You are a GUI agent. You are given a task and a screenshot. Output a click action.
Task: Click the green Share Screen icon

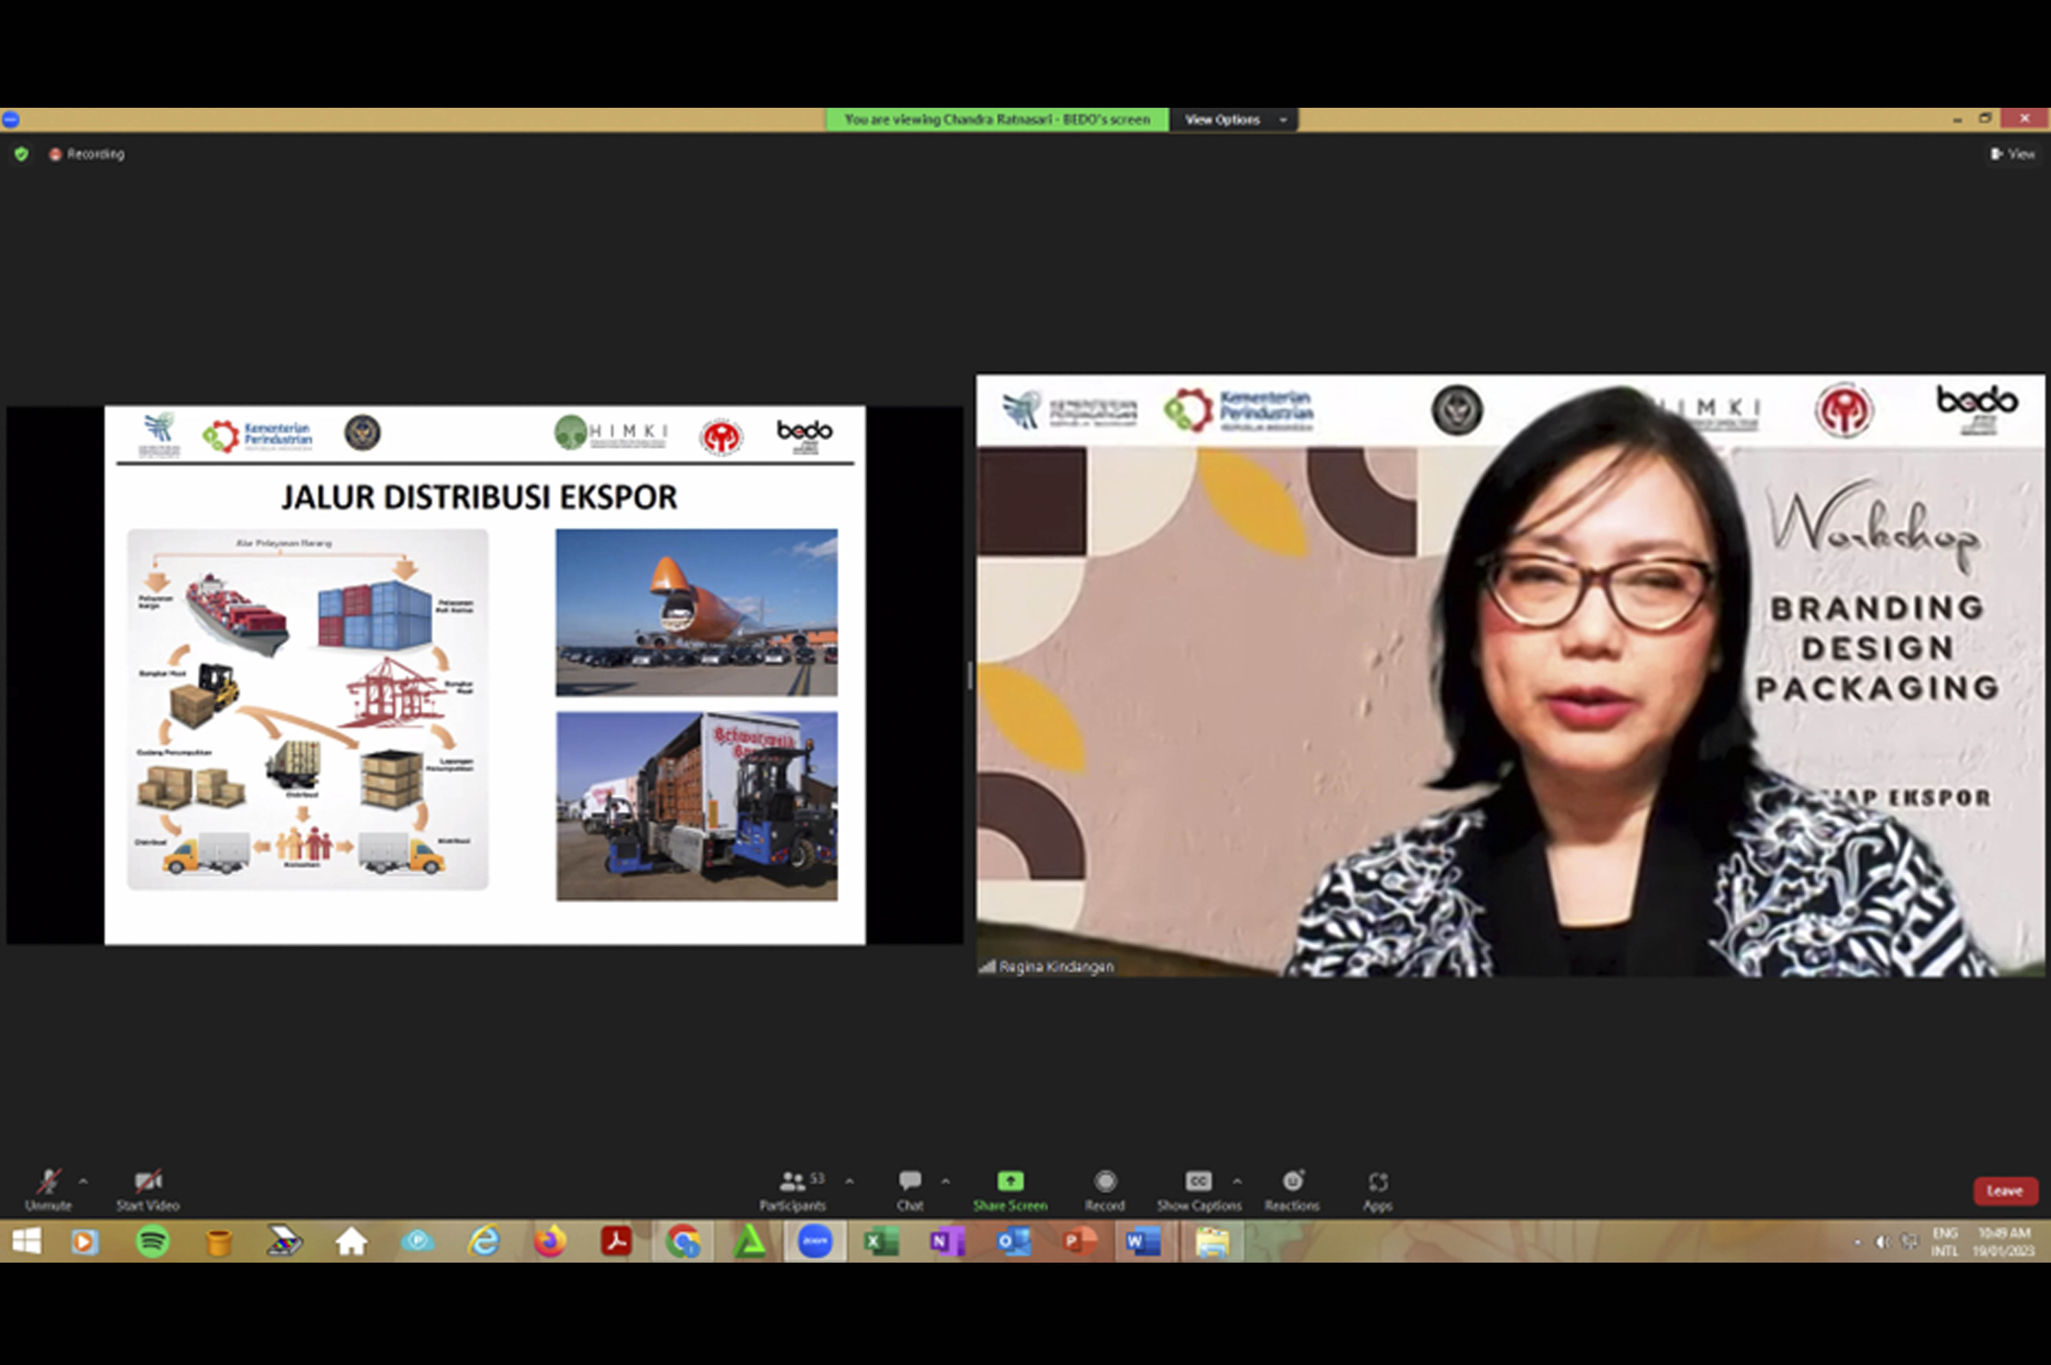1010,1181
